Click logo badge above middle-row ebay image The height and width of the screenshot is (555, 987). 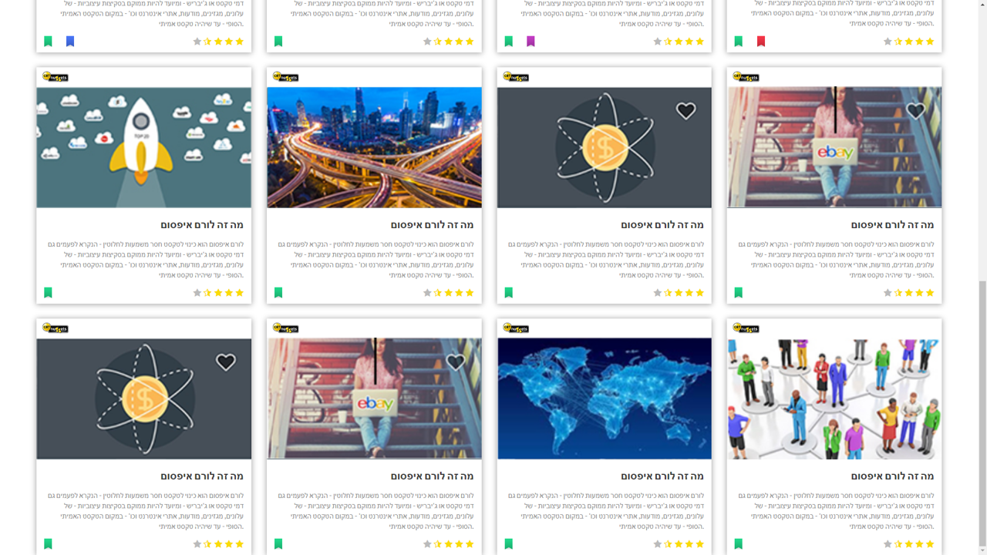[746, 77]
